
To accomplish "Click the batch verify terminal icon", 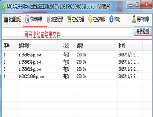I will click(x=6, y=19).
